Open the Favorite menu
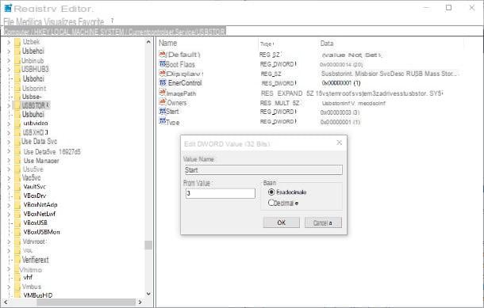The image size is (484, 308). pos(91,22)
